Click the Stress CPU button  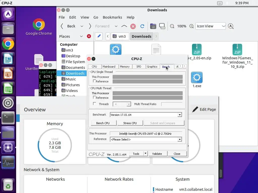[x=130, y=123]
